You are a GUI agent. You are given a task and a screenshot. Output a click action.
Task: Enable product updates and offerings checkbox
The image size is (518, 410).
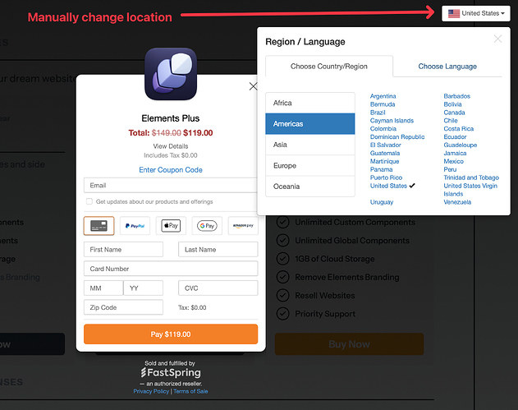click(x=89, y=201)
